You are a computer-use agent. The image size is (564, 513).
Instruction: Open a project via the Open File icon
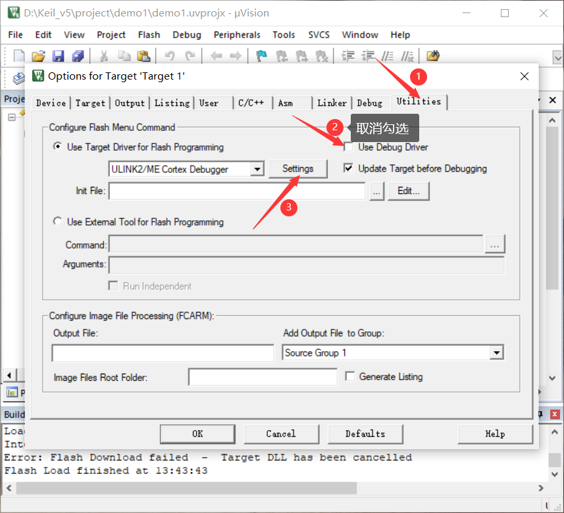click(x=38, y=56)
